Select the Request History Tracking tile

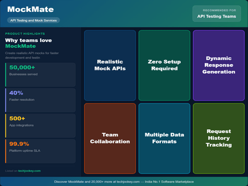(x=219, y=138)
